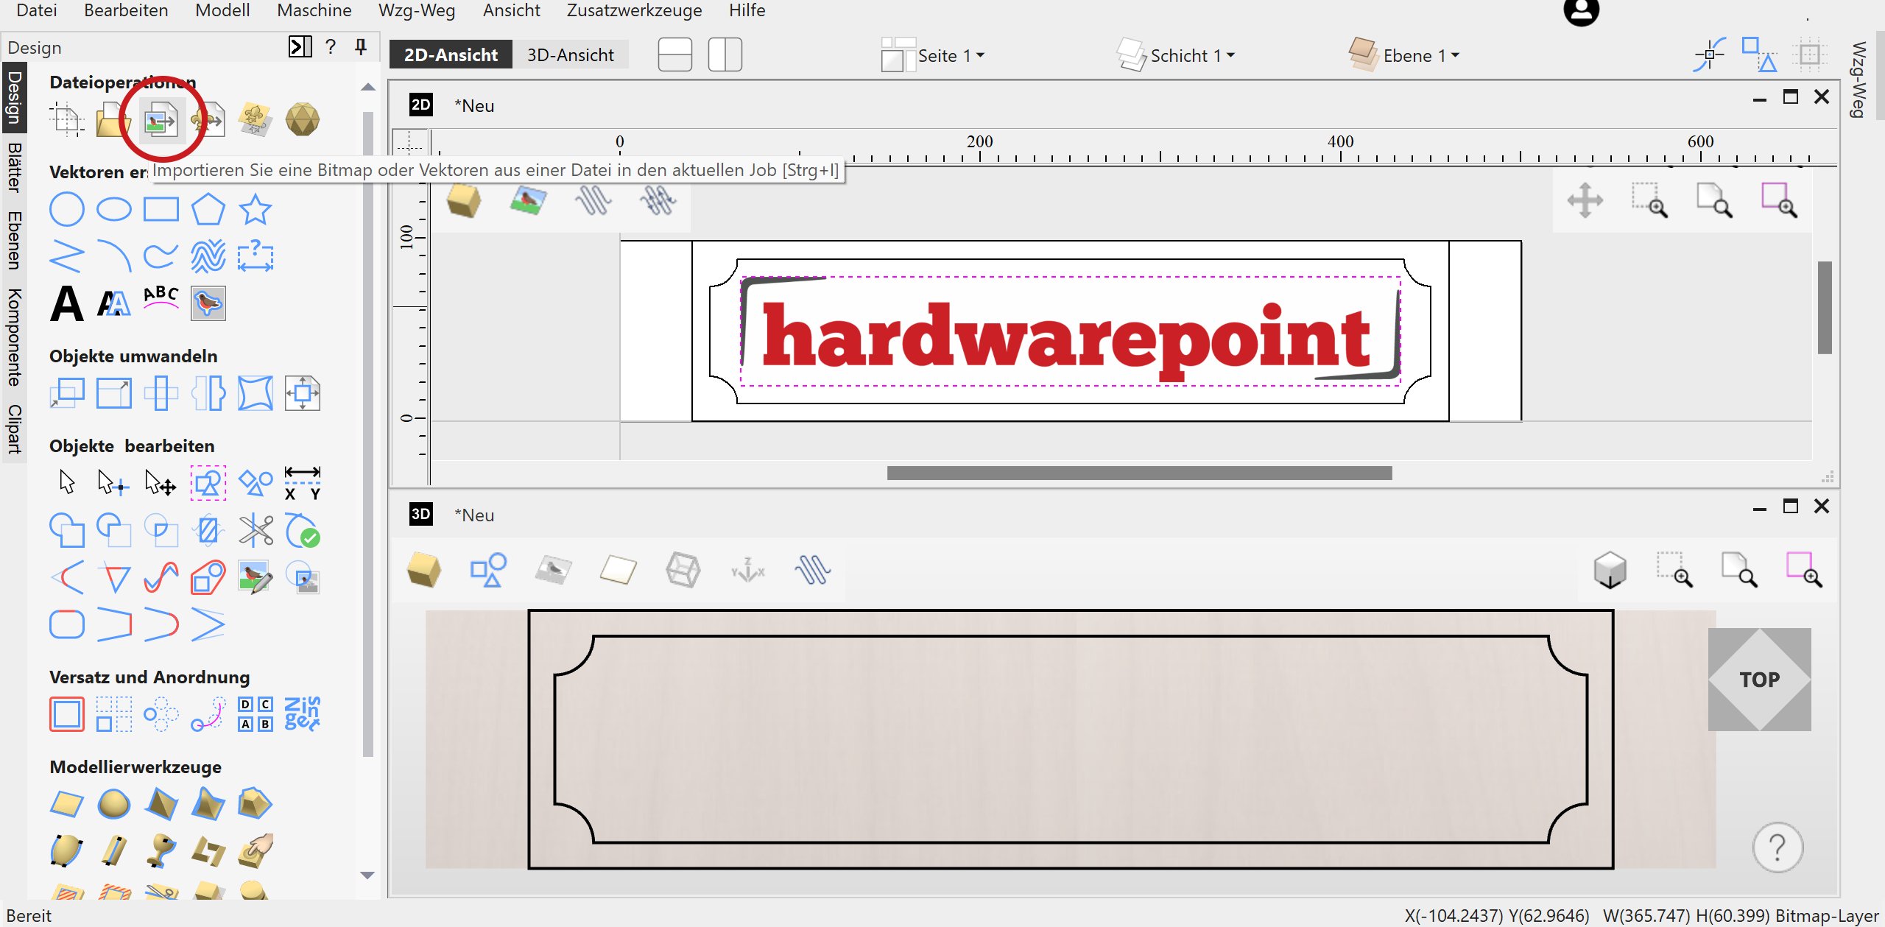Open the measure X Y dimension tool
The image size is (1885, 927).
(303, 483)
